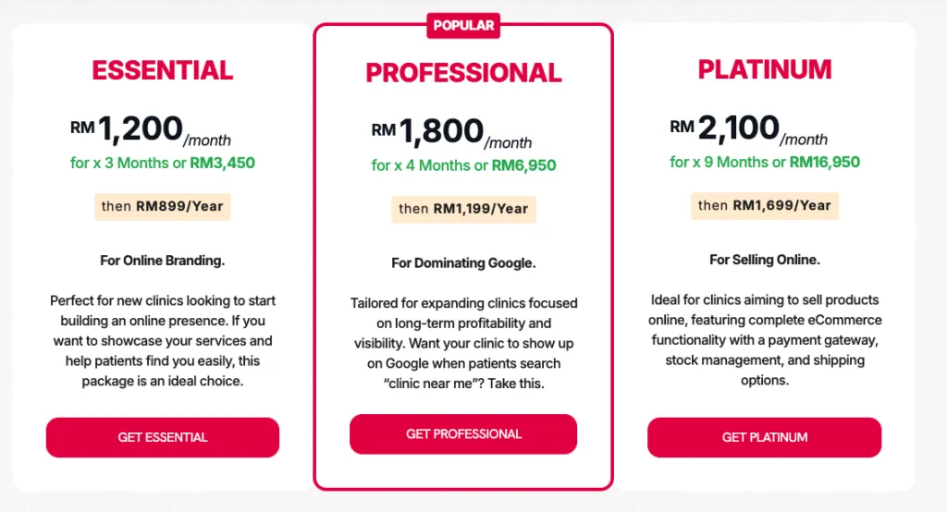Screen dimensions: 947x512
Task: Click 'for x 4 Months or RM6,950' text
Action: (463, 165)
